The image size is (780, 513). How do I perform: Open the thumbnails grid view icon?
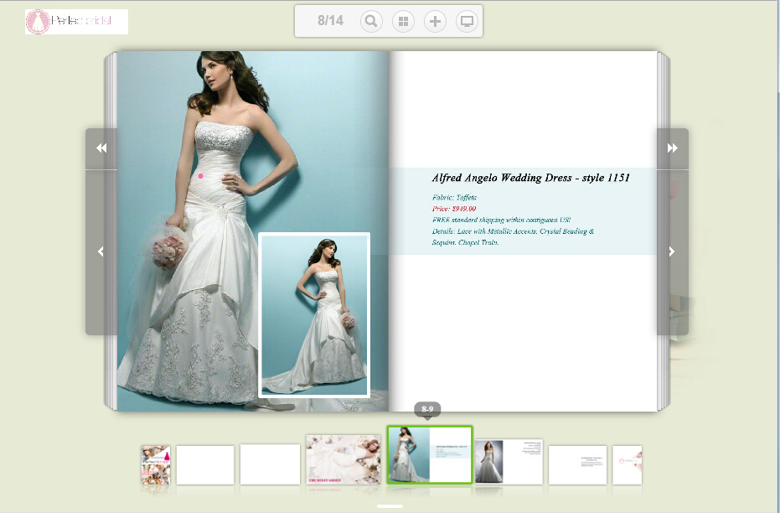tap(404, 22)
